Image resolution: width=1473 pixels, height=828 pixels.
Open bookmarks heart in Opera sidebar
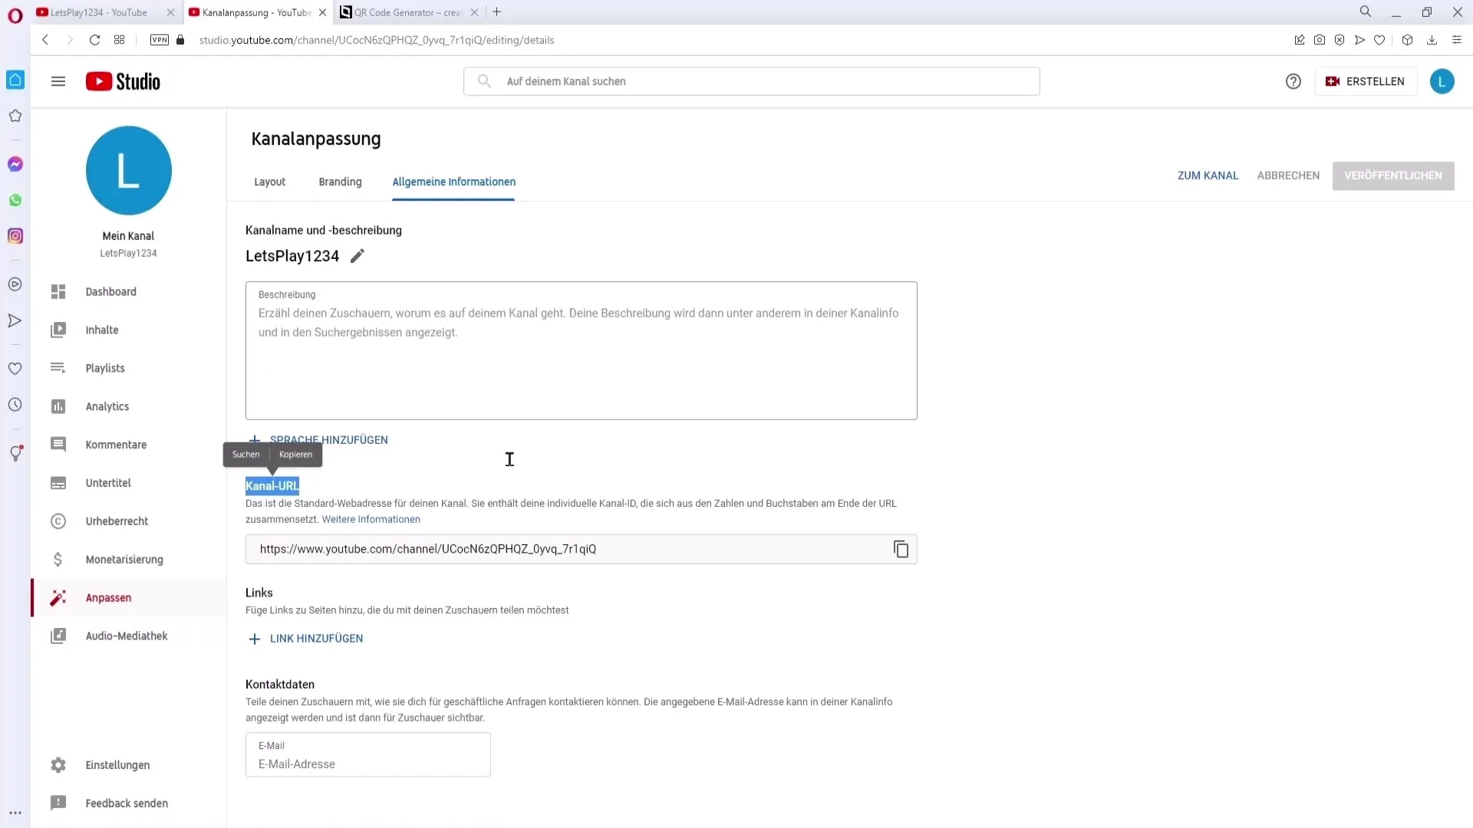click(x=15, y=369)
